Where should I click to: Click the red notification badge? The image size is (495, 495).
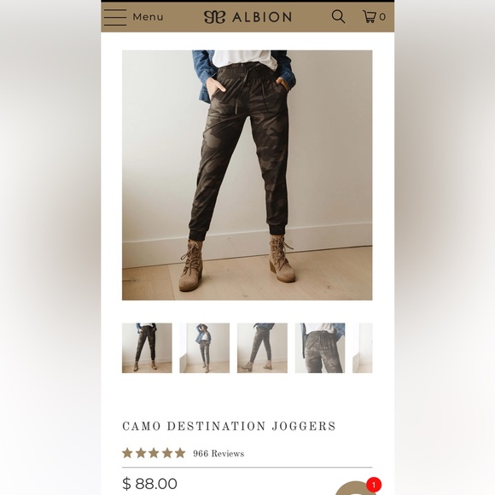[374, 485]
